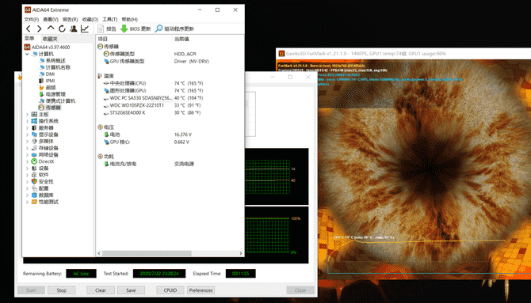Expand the 多媒体 tree node

(28, 142)
